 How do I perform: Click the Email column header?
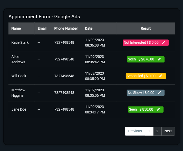tap(42, 28)
